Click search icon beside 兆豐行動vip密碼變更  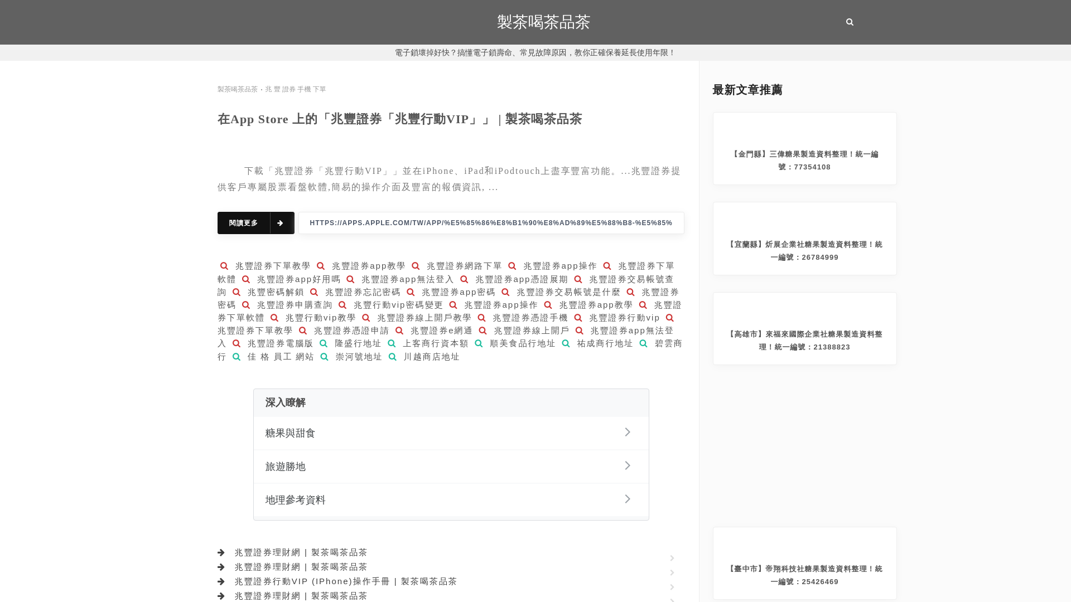[x=342, y=305]
